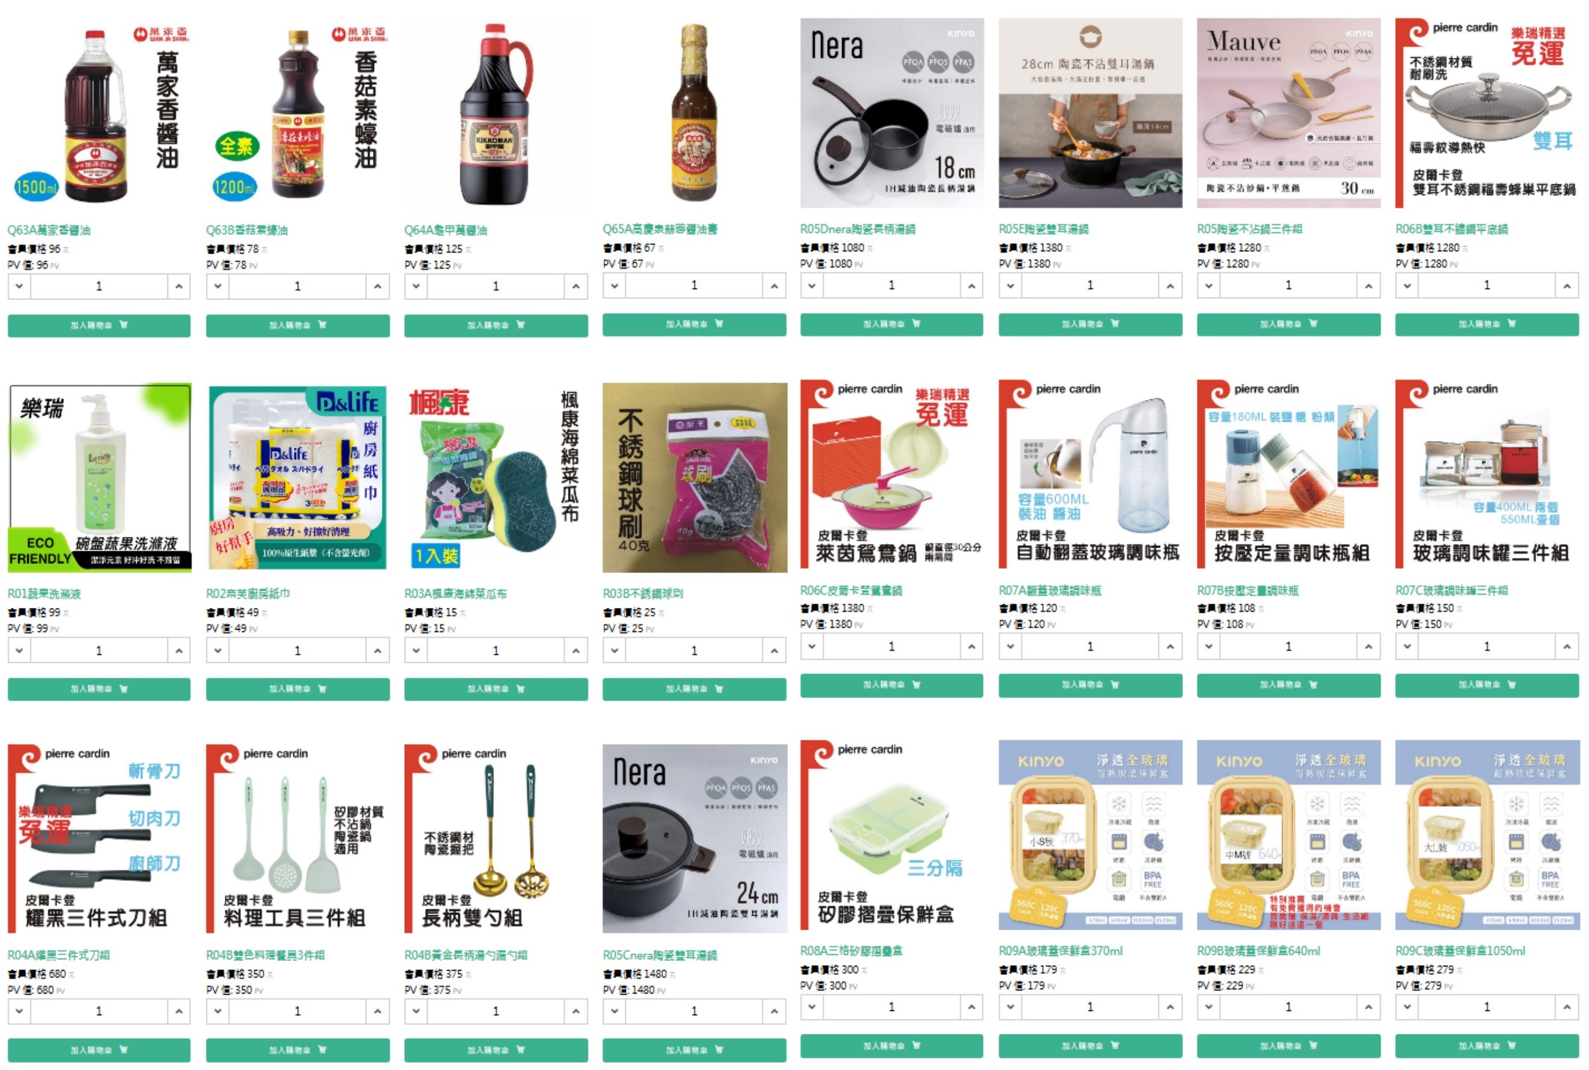Click cart icon for R05C Nera 24cm pot
The image size is (1589, 1070).
point(719,1050)
